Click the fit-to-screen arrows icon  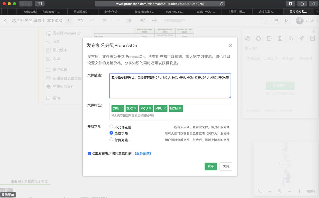point(260,191)
